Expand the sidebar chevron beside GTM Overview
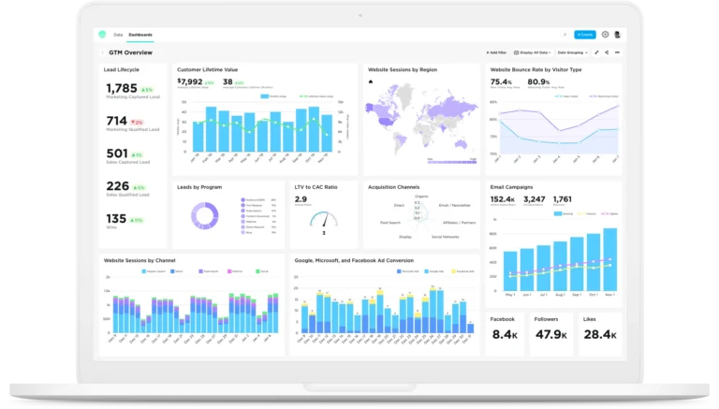 102,52
